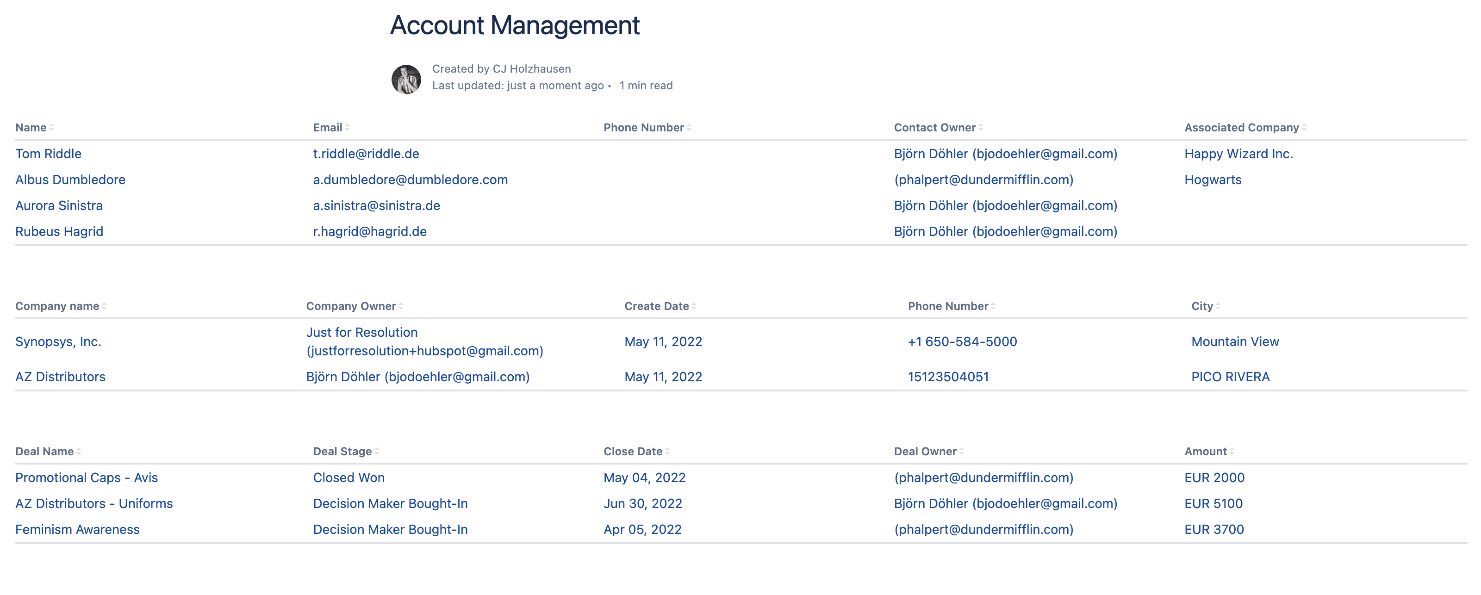The height and width of the screenshot is (595, 1481).
Task: Open Albus Dumbledore's email address link
Action: click(x=410, y=180)
